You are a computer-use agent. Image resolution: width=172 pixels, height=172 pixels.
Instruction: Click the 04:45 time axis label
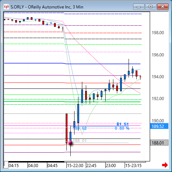tap(53, 166)
